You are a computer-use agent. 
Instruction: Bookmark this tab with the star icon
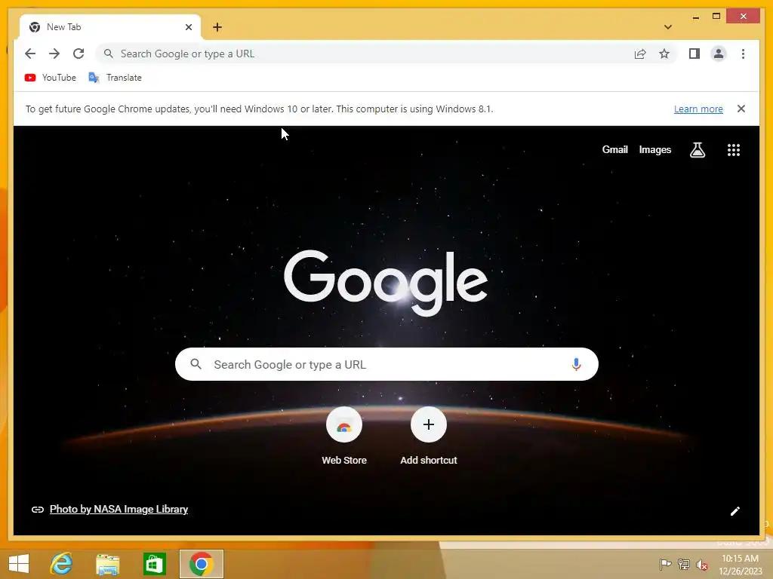tap(664, 54)
